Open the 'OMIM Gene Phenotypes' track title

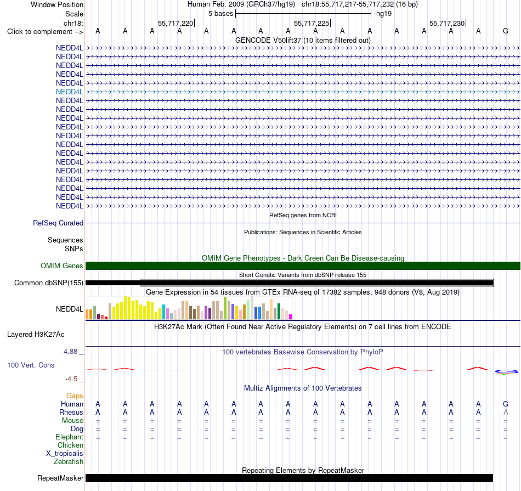303,258
